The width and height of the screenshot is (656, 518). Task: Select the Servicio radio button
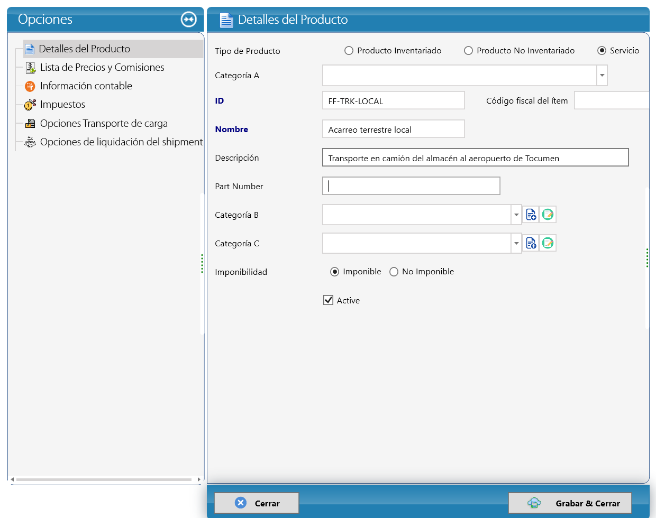(x=602, y=51)
